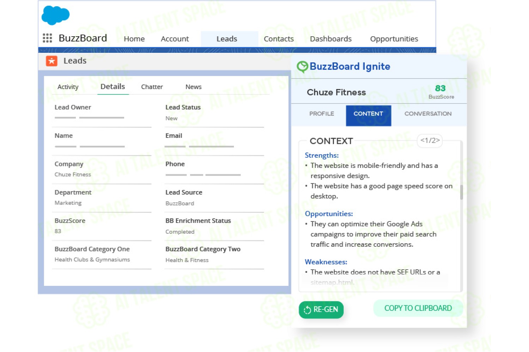Click the Lead Source value BuzzBoard
This screenshot has width=529, height=352.
pos(180,203)
